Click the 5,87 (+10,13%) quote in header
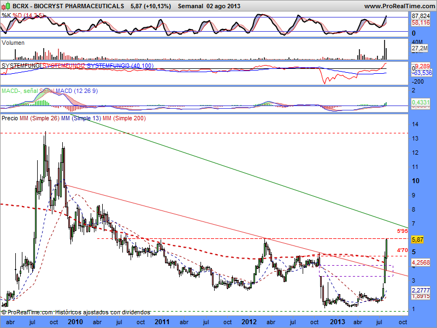The height and width of the screenshot is (328, 437). (x=151, y=6)
